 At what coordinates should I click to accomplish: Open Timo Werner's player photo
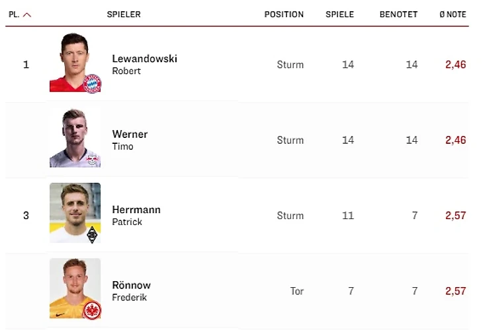74,137
